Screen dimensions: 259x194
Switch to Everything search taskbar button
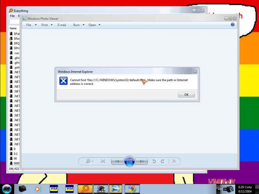[85, 189]
